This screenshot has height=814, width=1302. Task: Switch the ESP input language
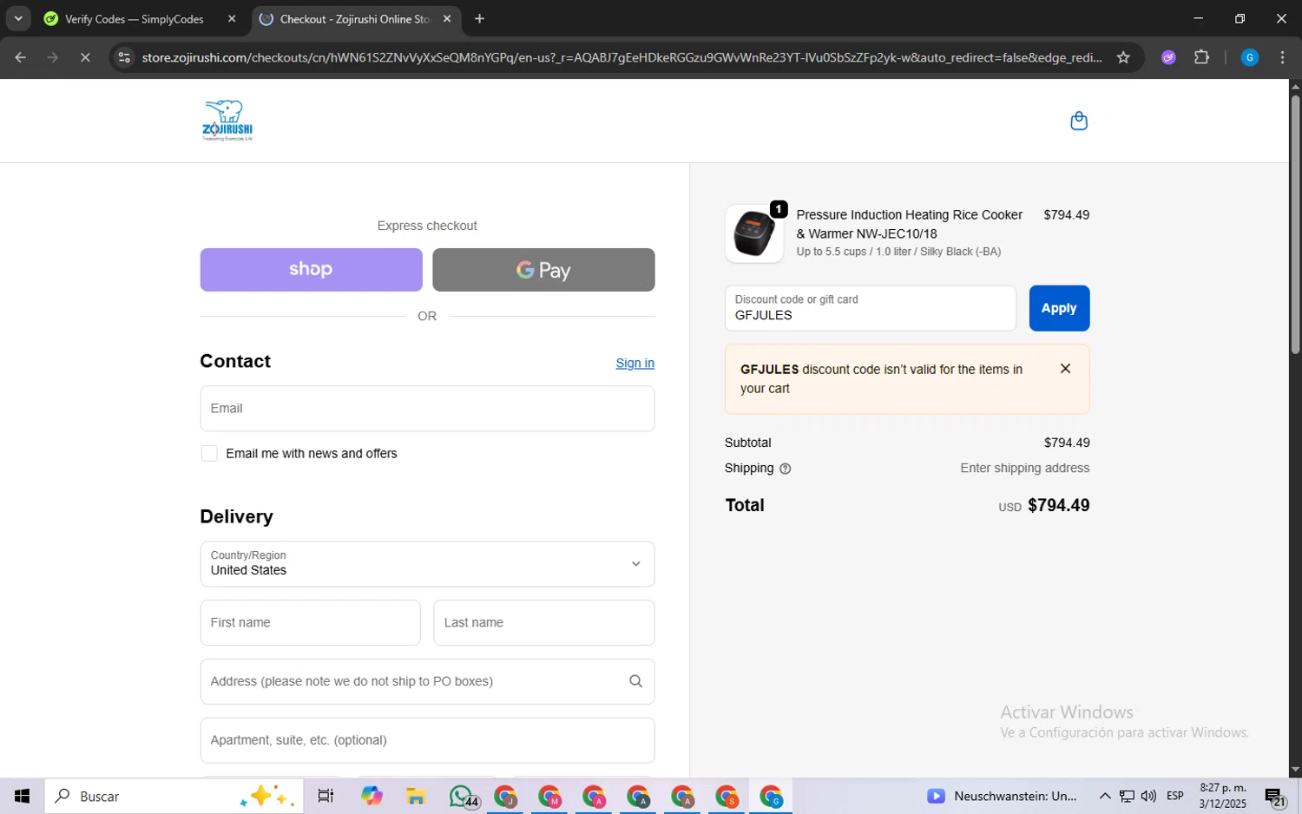coord(1175,796)
